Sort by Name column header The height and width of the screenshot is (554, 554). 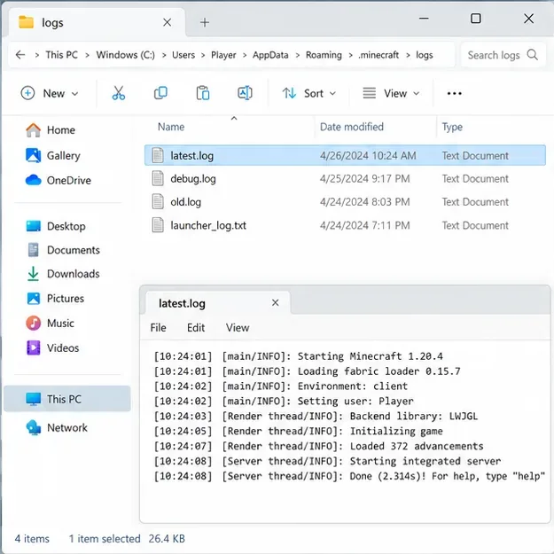pyautogui.click(x=171, y=127)
